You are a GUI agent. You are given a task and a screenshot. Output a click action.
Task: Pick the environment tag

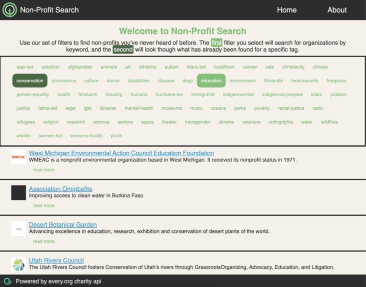pyautogui.click(x=243, y=81)
